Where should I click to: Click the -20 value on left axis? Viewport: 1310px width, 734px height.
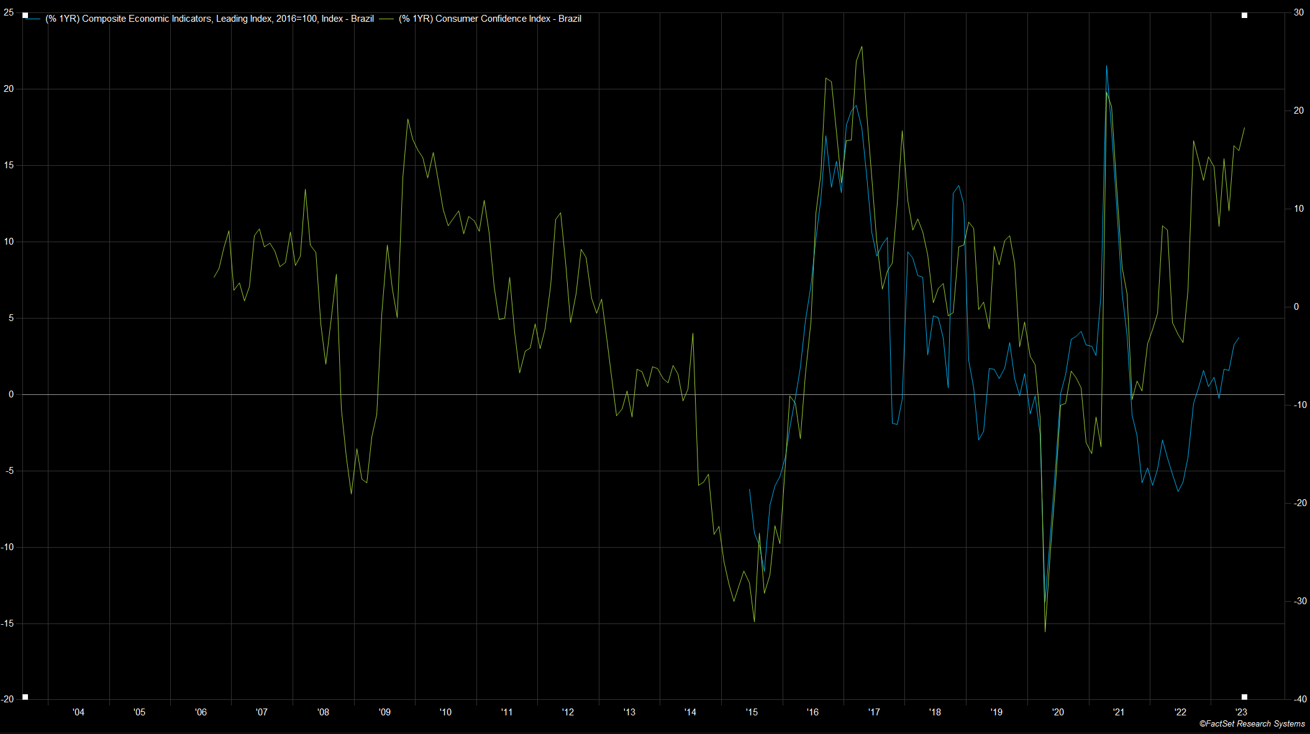click(x=7, y=699)
